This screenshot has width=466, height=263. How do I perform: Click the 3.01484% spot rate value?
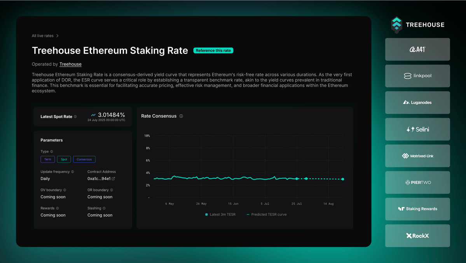112,115
